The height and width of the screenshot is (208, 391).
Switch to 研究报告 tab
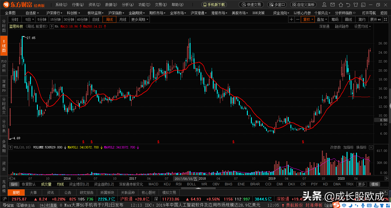87,193
